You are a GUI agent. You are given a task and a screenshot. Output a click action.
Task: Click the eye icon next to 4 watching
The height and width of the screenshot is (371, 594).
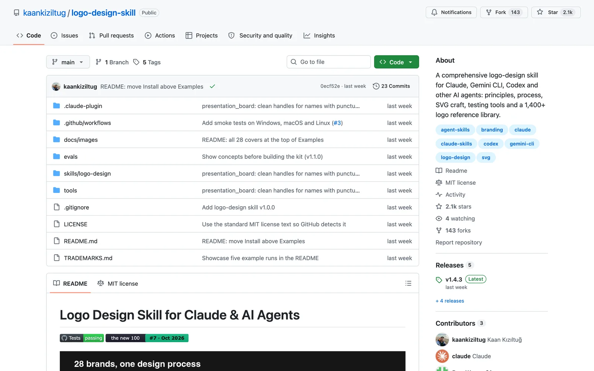pos(439,219)
